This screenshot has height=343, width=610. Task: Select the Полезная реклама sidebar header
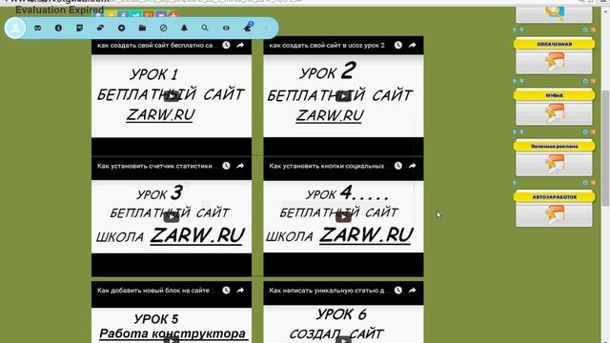[x=555, y=146]
